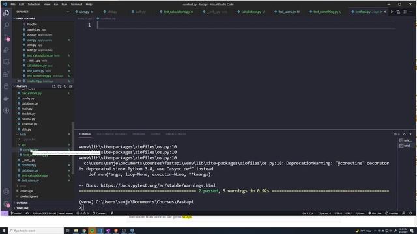
Task: Select the PROBLEMS panel tab
Action: point(139,134)
